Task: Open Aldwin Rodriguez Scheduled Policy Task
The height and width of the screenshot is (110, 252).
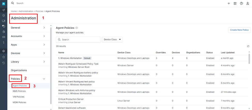Action: [78, 64]
